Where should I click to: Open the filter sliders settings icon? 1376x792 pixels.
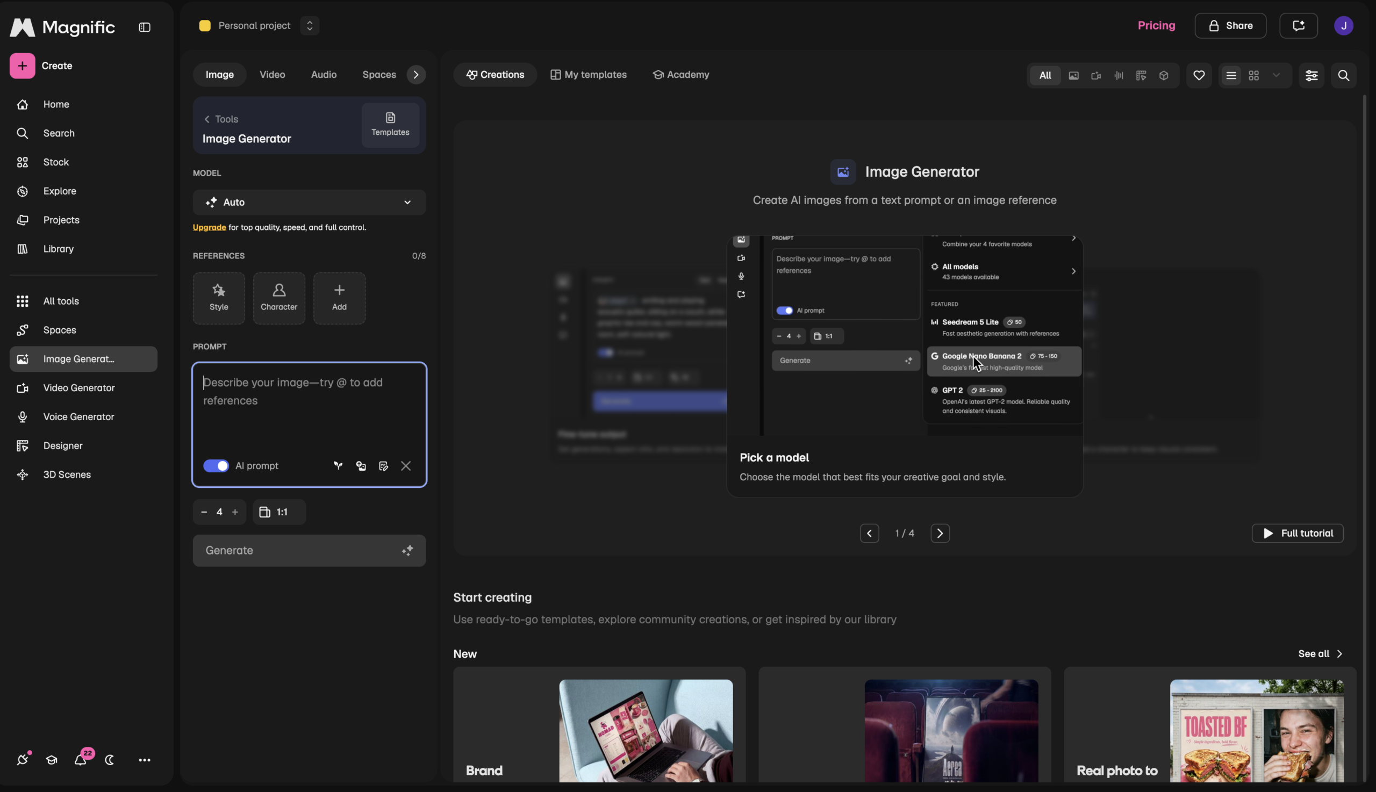(x=1312, y=75)
